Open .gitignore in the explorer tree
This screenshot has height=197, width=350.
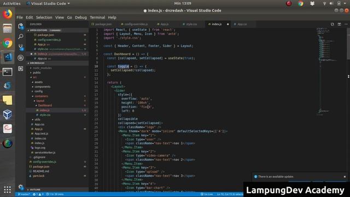(39, 157)
